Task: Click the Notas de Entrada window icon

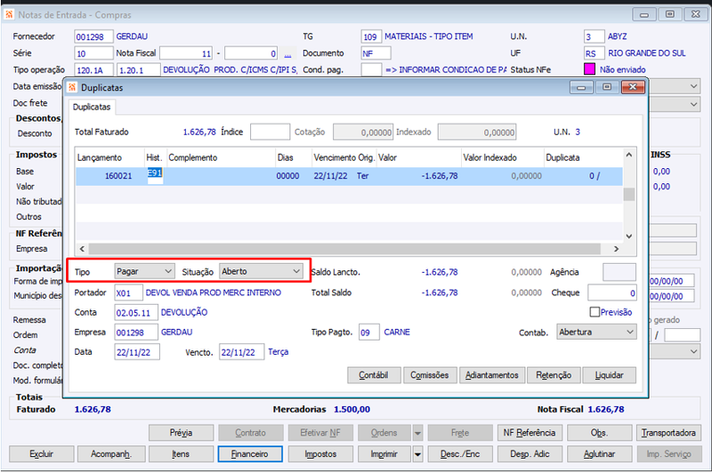Action: [x=9, y=15]
